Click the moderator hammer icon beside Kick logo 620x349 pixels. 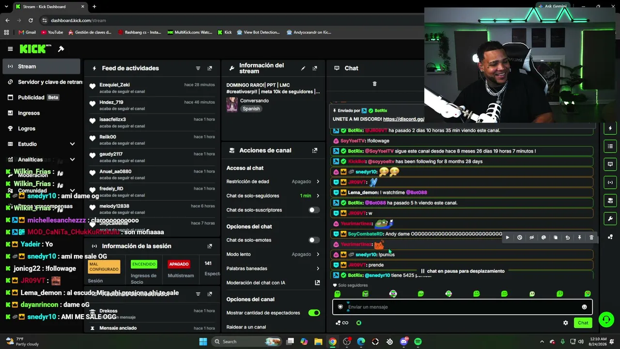pos(61,49)
